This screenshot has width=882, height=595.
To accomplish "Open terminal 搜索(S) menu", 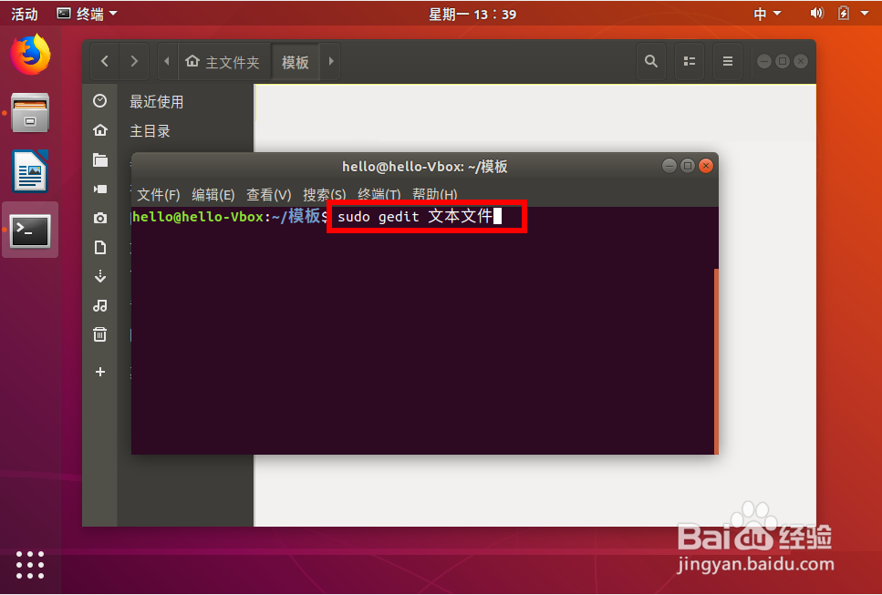I will tap(325, 194).
